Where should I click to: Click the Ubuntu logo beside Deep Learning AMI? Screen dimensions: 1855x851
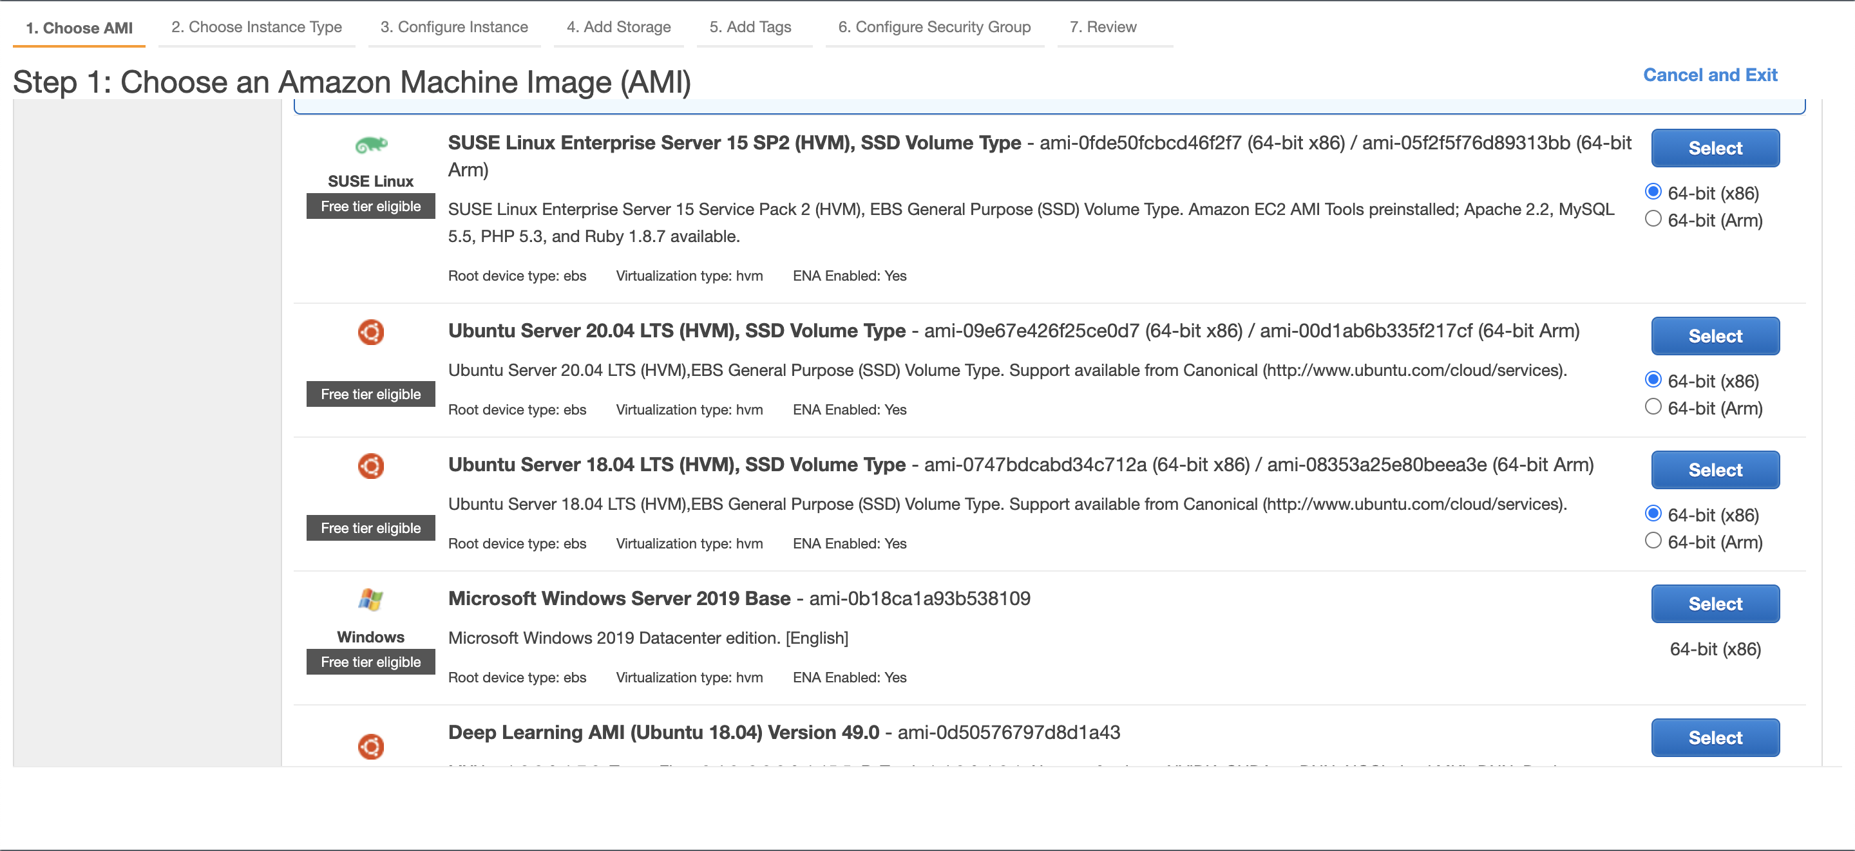point(371,747)
